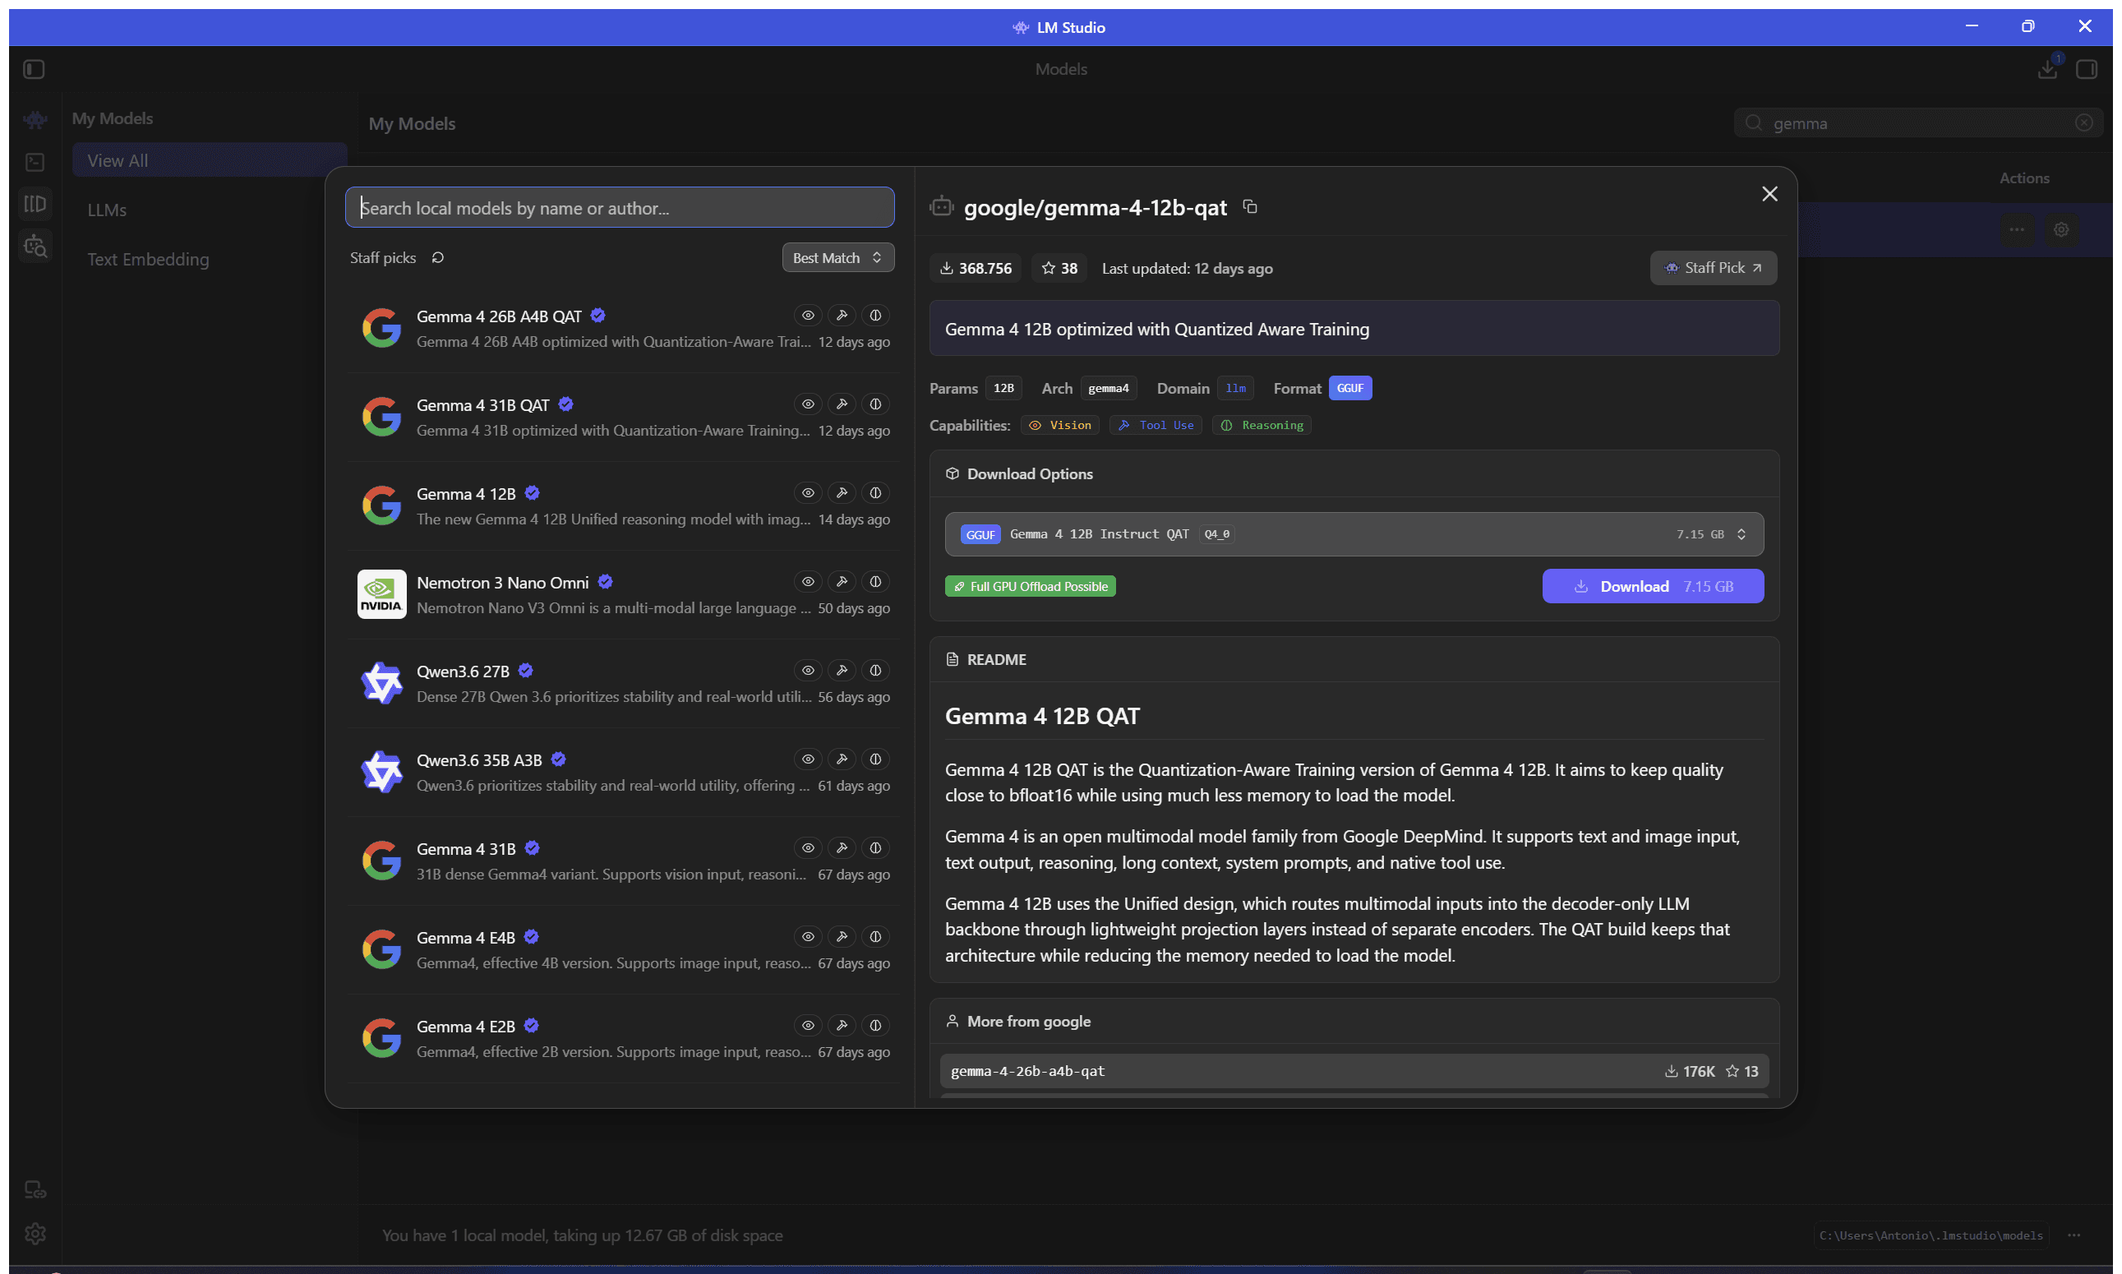Open the model Discover search icon
2122x1274 pixels.
35,247
